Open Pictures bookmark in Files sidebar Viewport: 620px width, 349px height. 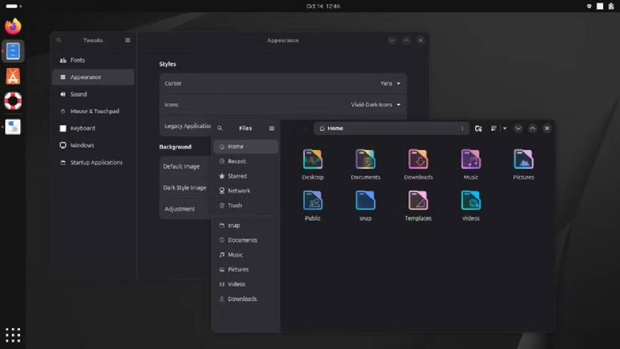[246, 269]
